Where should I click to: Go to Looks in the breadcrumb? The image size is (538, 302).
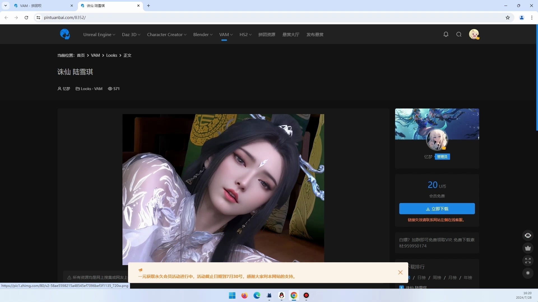112,55
